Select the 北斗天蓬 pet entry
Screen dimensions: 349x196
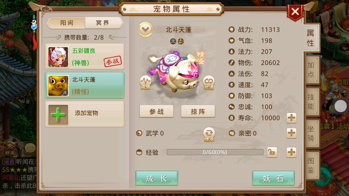coord(85,85)
